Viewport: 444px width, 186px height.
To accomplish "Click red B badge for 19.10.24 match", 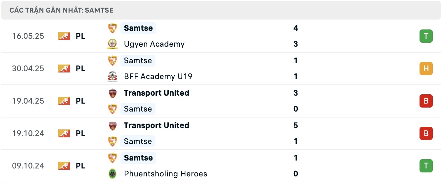I will click(426, 133).
